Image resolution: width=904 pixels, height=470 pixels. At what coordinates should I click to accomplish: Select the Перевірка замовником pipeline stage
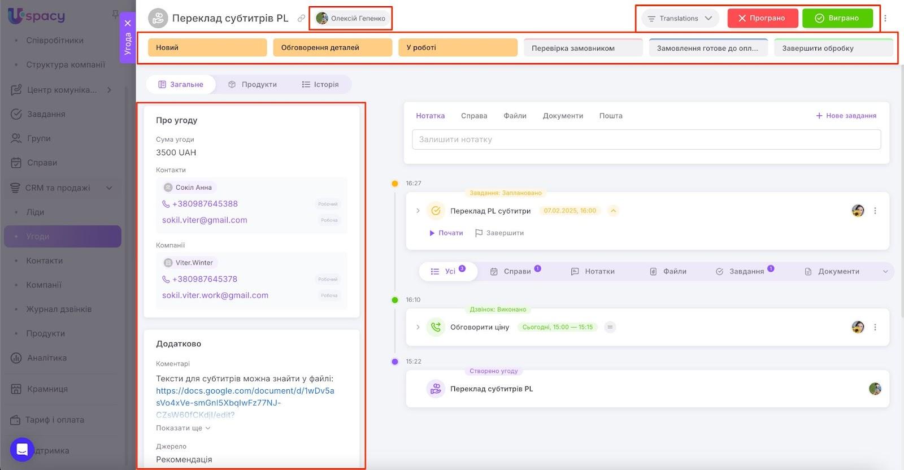pos(583,48)
